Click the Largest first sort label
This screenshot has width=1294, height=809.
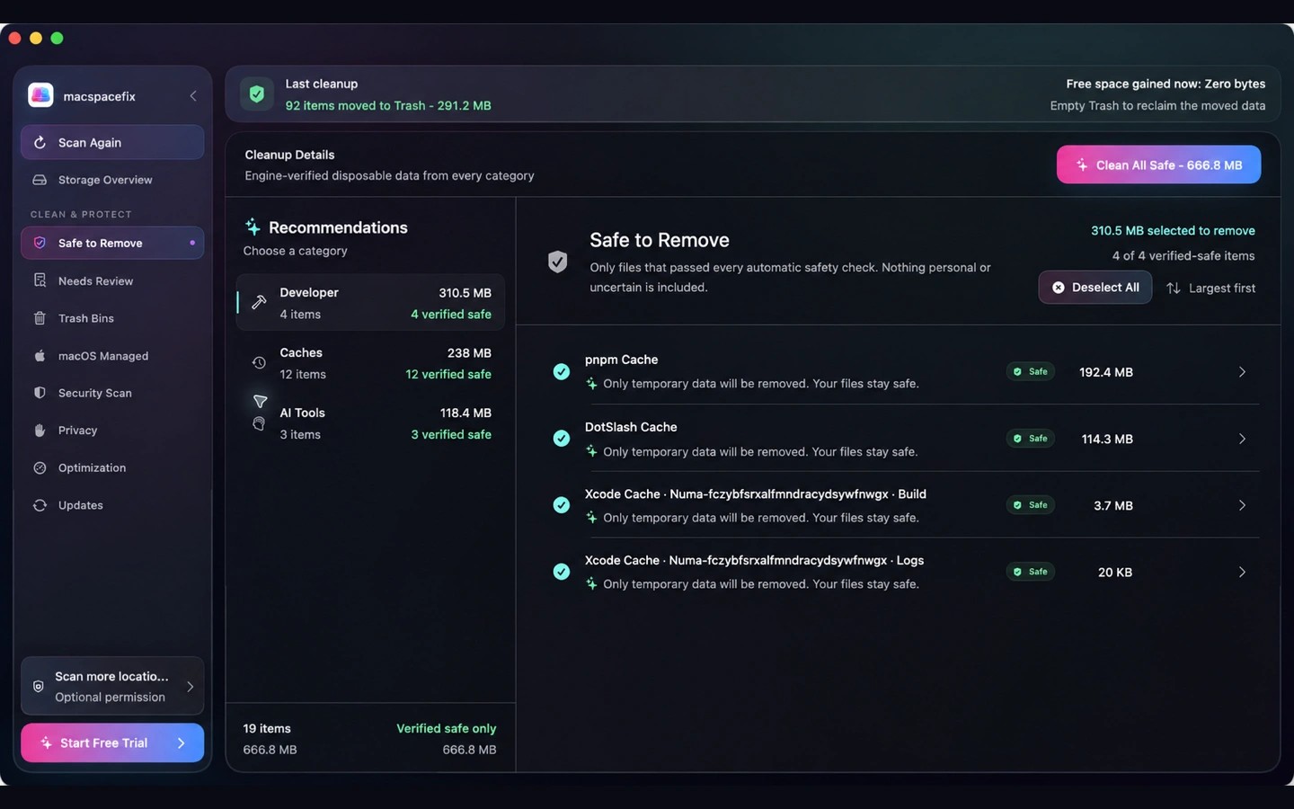(1222, 288)
